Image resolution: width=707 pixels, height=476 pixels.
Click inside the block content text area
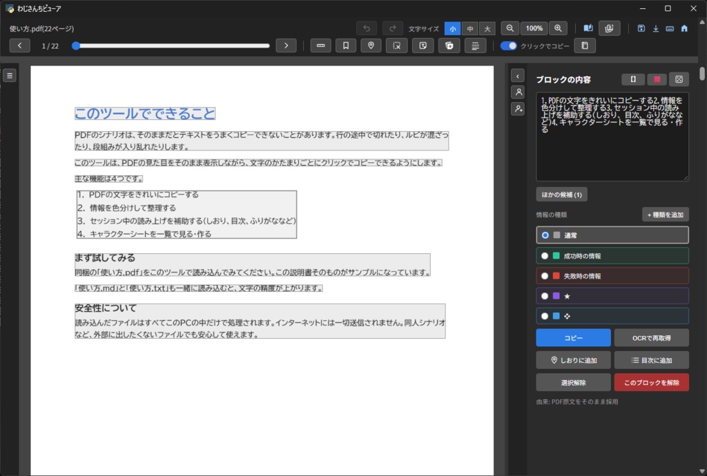pyautogui.click(x=612, y=137)
